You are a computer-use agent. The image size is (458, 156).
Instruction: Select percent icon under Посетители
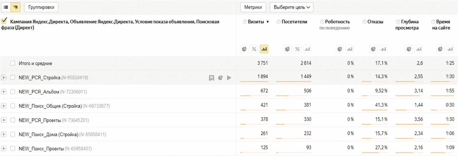click(x=297, y=49)
